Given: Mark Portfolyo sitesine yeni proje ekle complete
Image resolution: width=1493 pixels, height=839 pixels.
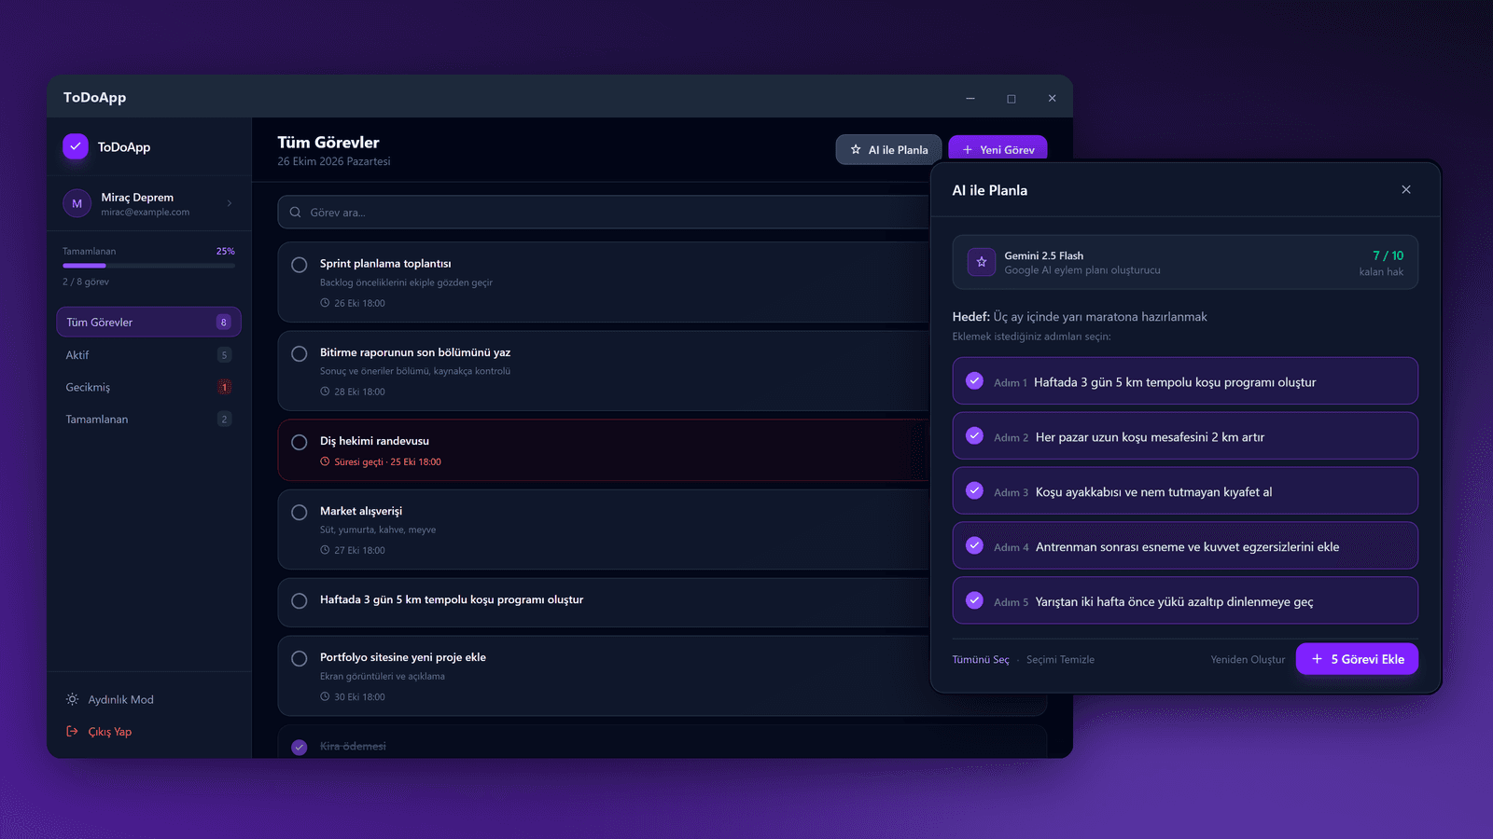Looking at the screenshot, I should (300, 658).
